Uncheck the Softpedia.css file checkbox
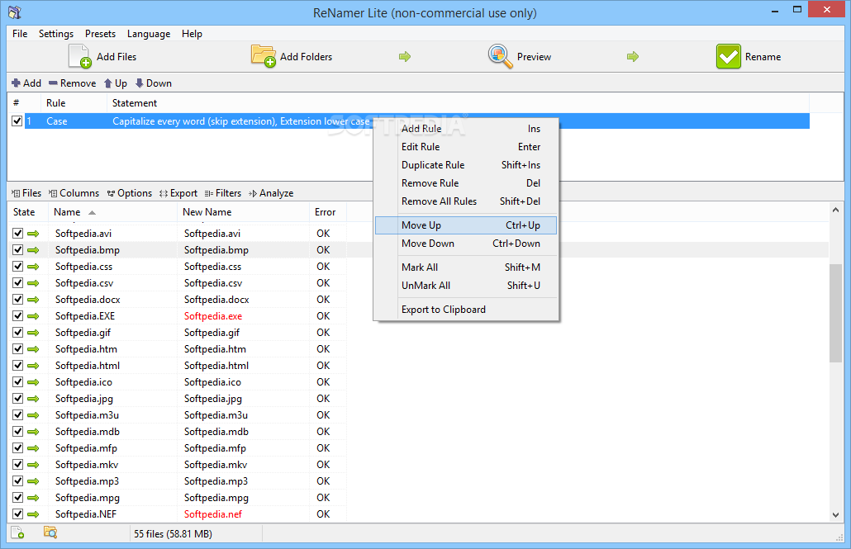 click(18, 267)
